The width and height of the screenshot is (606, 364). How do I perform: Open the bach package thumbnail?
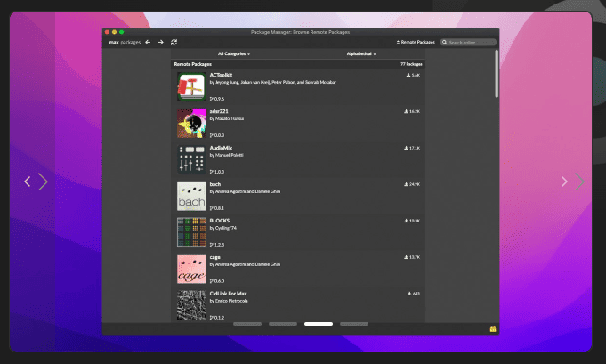click(191, 196)
